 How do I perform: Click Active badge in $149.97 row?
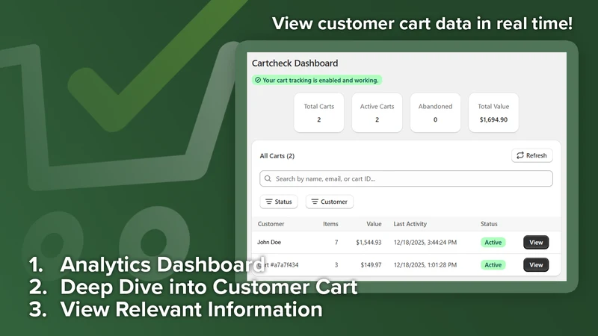(x=493, y=265)
